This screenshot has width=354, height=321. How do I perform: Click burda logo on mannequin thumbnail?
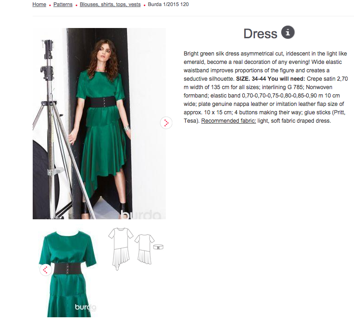(x=85, y=307)
